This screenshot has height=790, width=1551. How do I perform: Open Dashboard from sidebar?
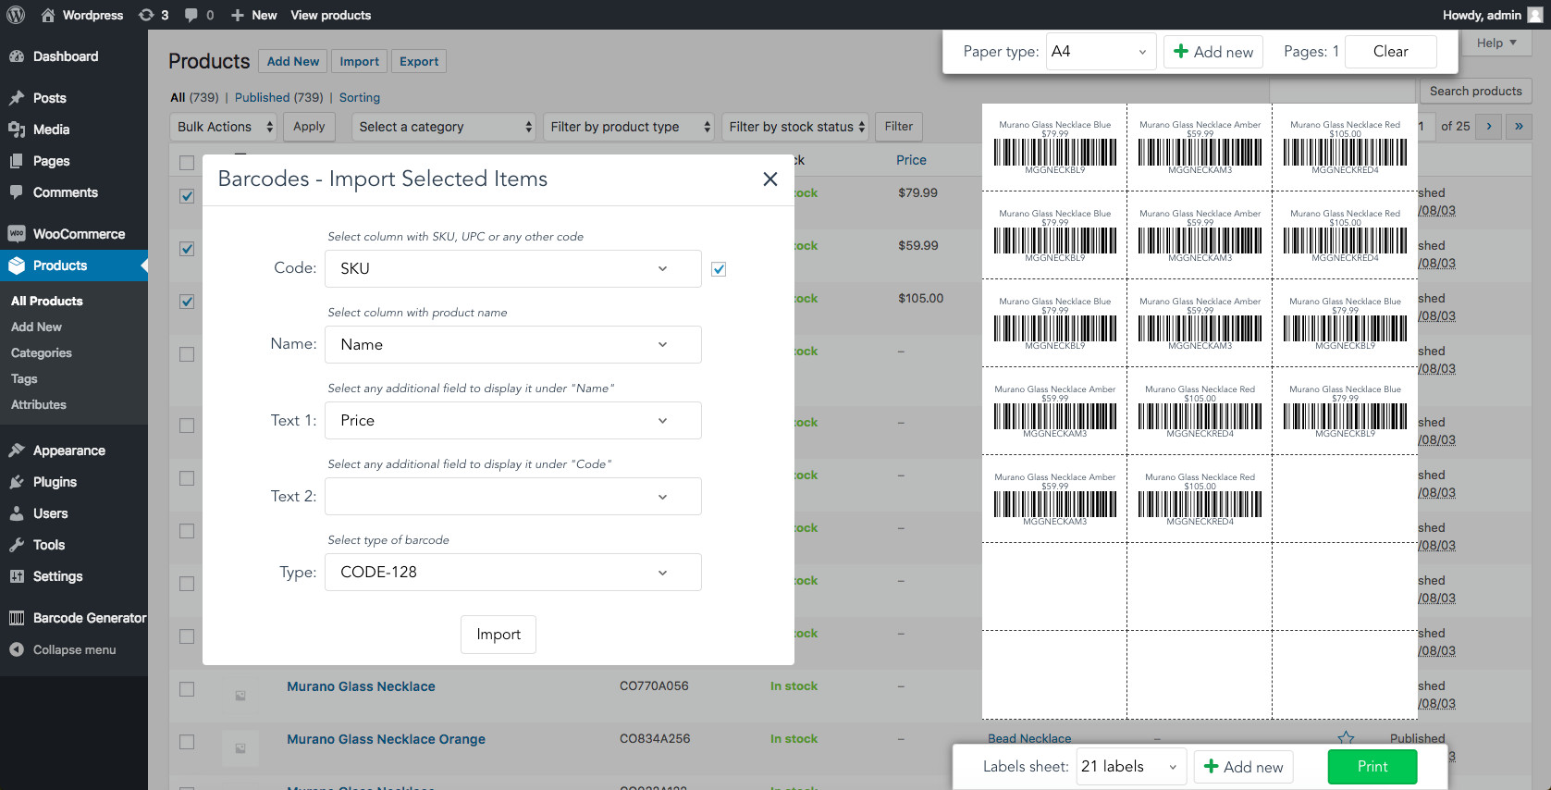[x=65, y=56]
